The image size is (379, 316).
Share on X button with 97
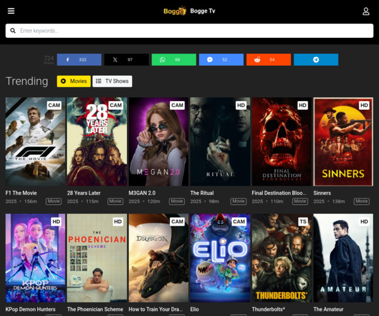click(x=126, y=59)
